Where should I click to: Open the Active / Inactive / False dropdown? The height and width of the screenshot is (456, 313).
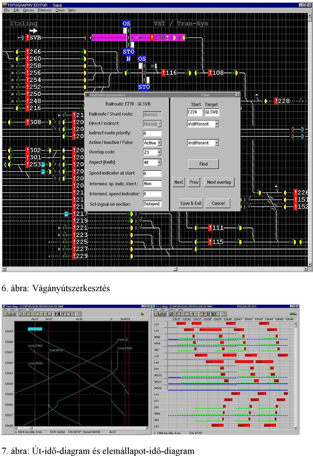[x=159, y=143]
